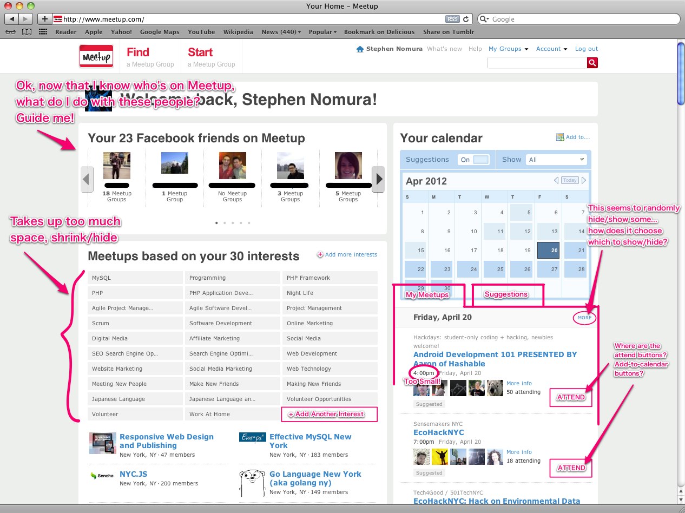The width and height of the screenshot is (685, 513).
Task: Click the Today button in calendar
Action: point(569,180)
